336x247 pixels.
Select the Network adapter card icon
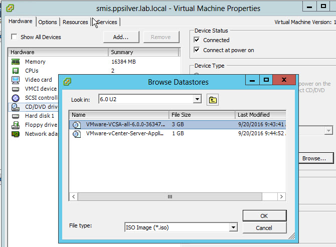pyautogui.click(x=16, y=134)
